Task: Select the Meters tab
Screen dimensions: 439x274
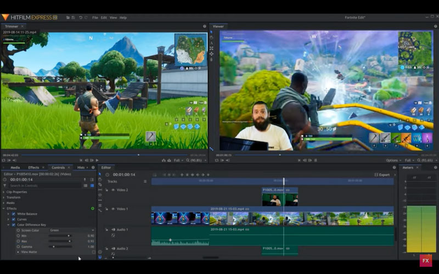Action: pos(408,168)
